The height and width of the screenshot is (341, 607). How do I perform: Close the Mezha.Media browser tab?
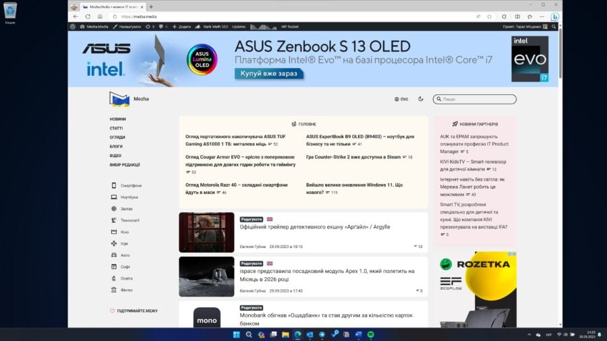tap(142, 7)
